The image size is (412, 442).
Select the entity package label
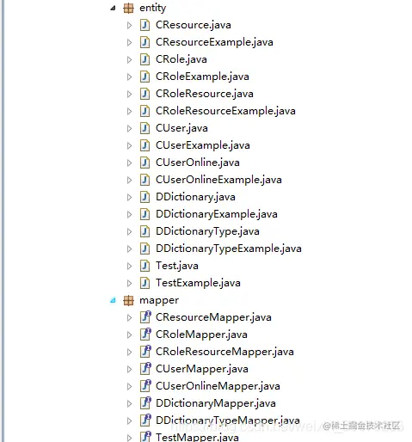pos(152,9)
